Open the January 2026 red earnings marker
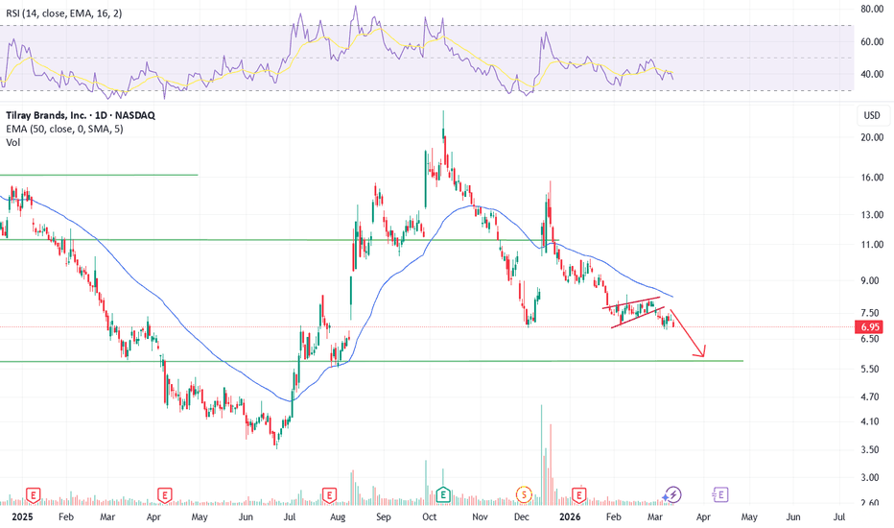894x528 pixels. [x=579, y=494]
